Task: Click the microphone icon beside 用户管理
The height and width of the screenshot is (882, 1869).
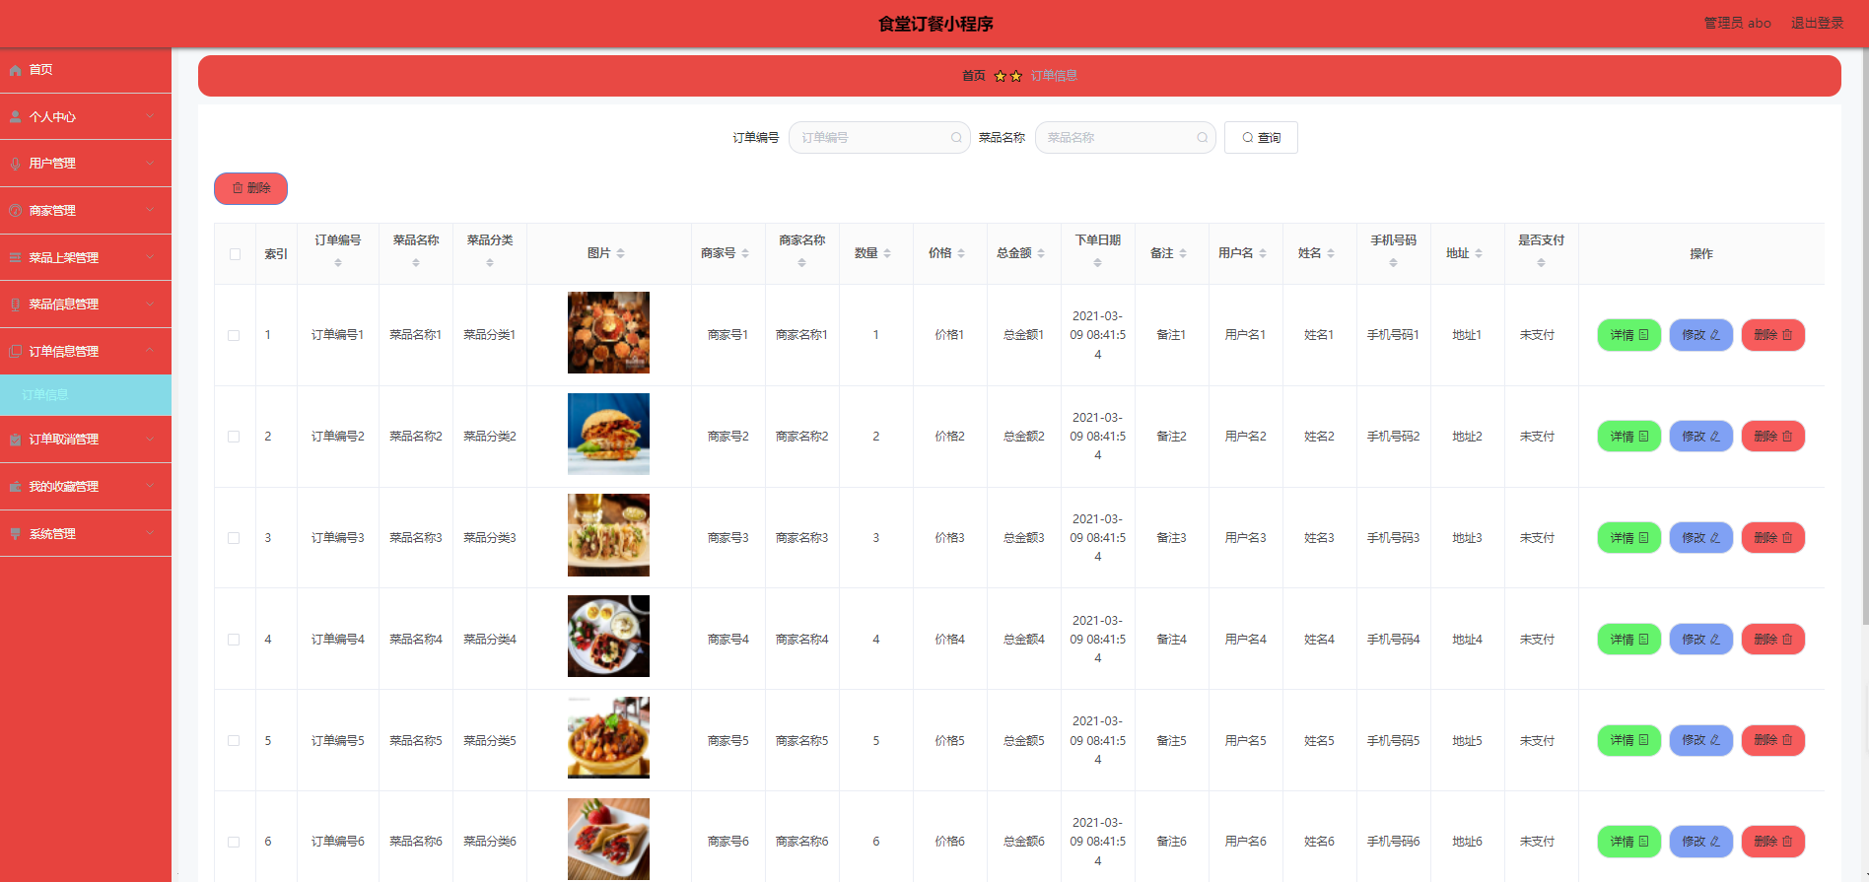Action: tap(15, 164)
